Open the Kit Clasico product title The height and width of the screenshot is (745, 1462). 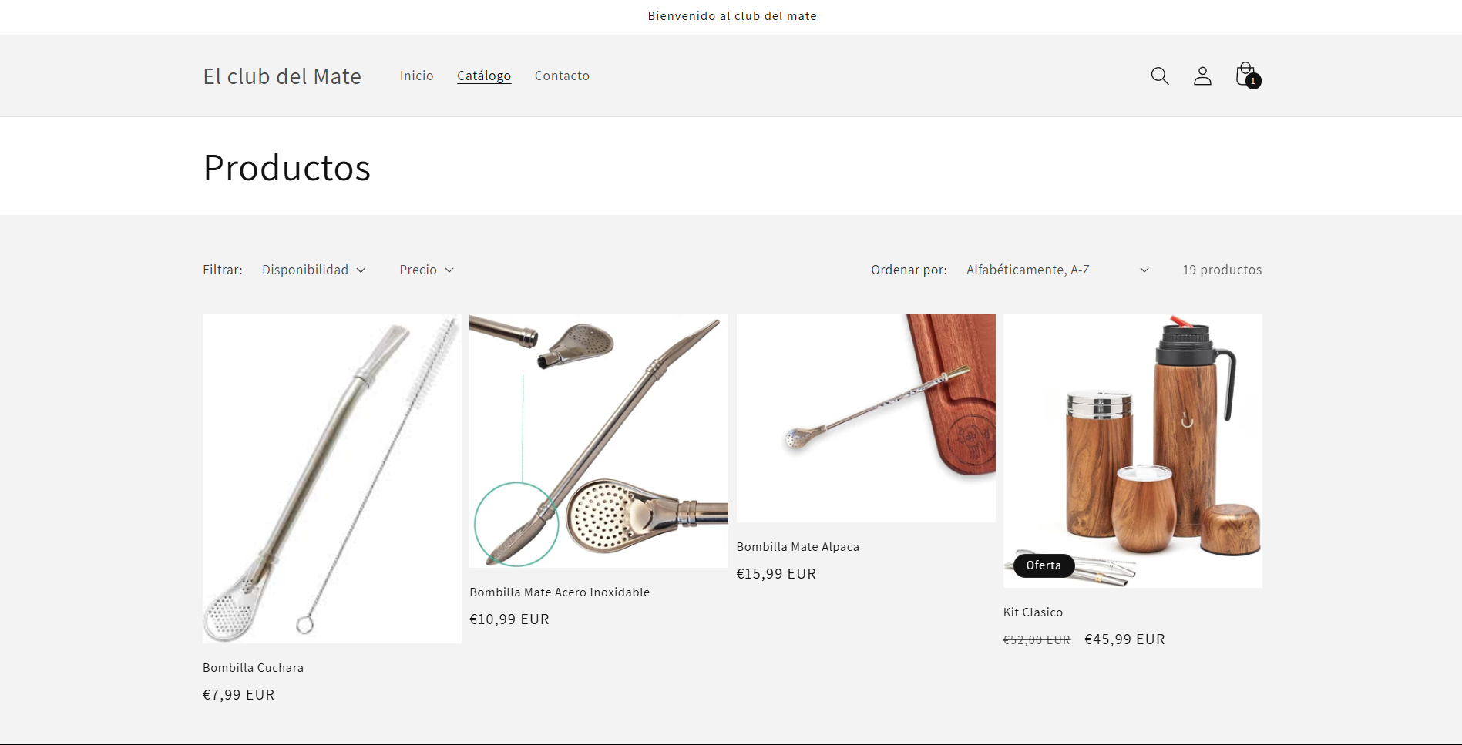(x=1033, y=612)
